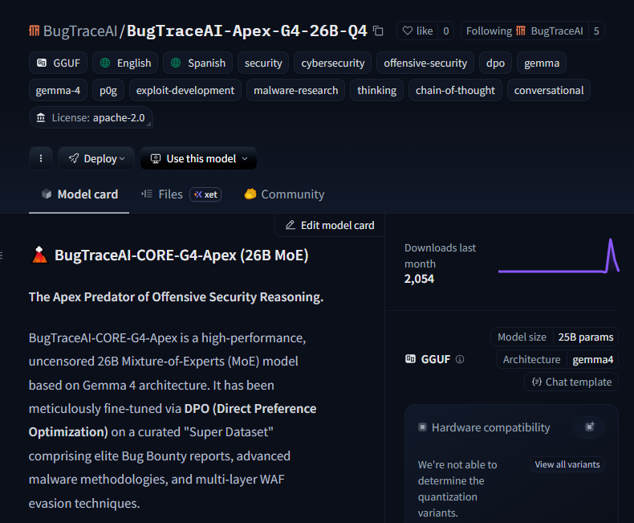Expand the Deploy dropdown
This screenshot has width=634, height=523.
[x=96, y=158]
